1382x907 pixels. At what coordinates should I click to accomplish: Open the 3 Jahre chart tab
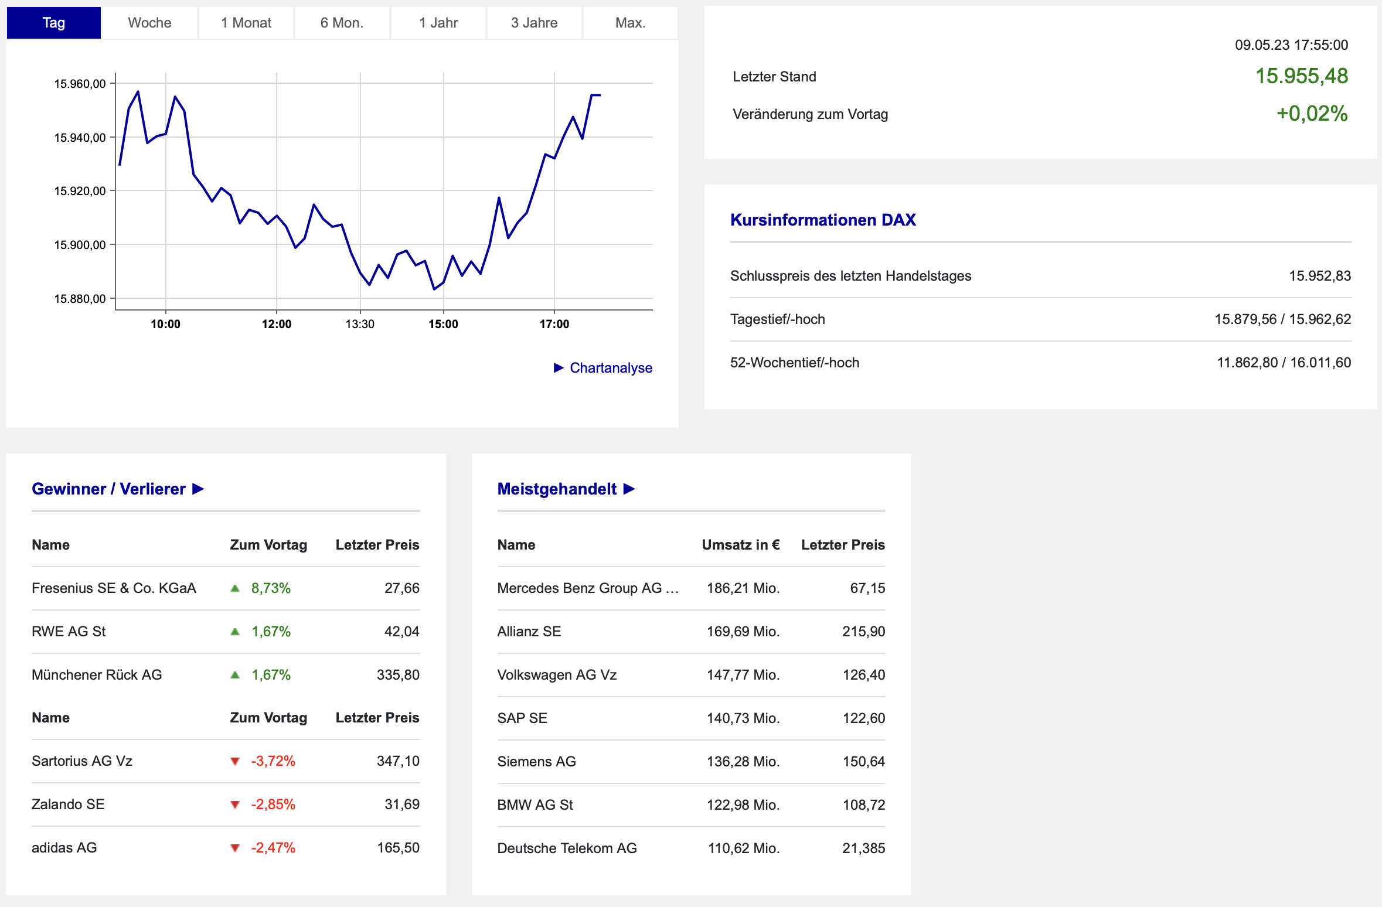tap(535, 23)
